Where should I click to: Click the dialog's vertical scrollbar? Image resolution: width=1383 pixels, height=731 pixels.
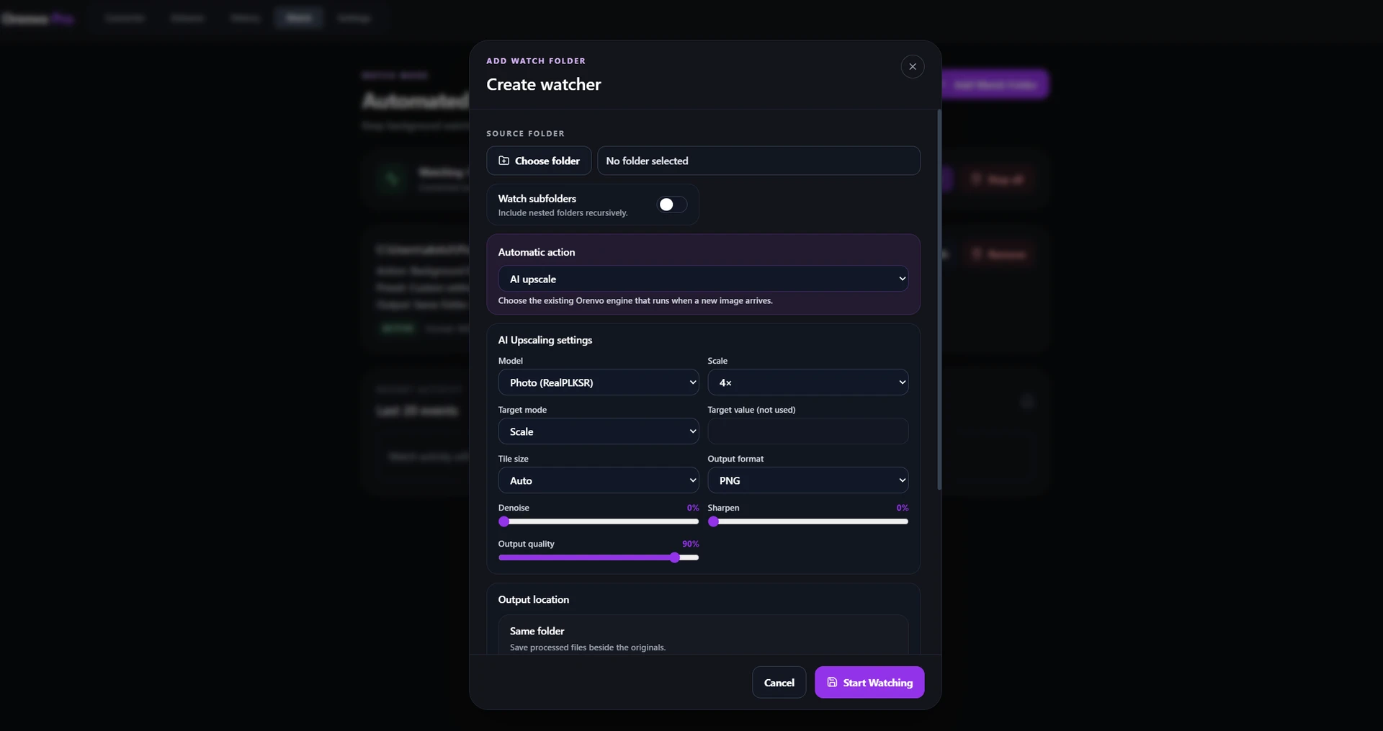click(x=939, y=300)
